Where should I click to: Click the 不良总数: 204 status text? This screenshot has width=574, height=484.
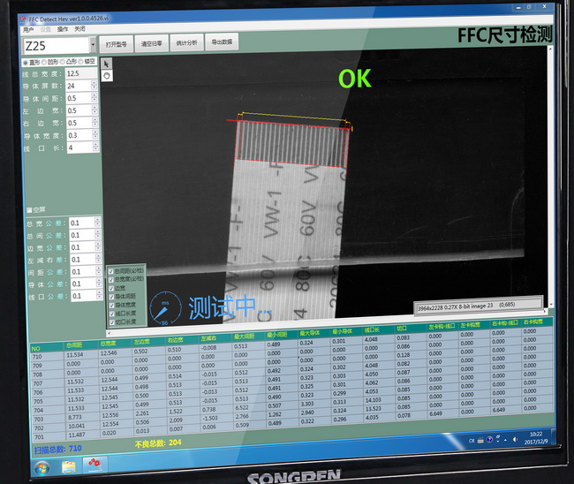tap(158, 443)
